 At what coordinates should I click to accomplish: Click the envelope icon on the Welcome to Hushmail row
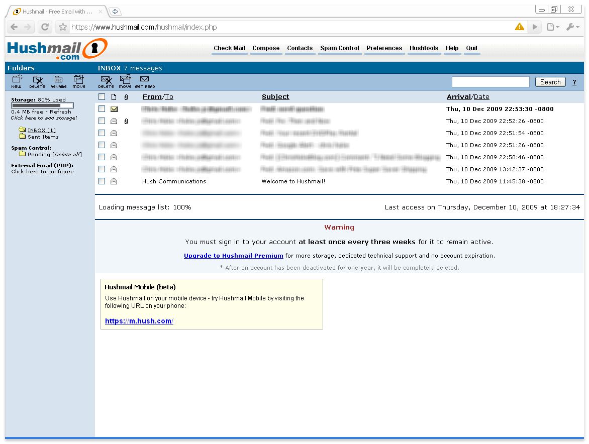coord(114,181)
